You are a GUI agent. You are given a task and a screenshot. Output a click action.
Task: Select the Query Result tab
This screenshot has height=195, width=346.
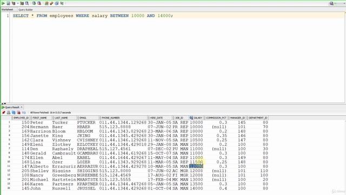tap(12, 107)
